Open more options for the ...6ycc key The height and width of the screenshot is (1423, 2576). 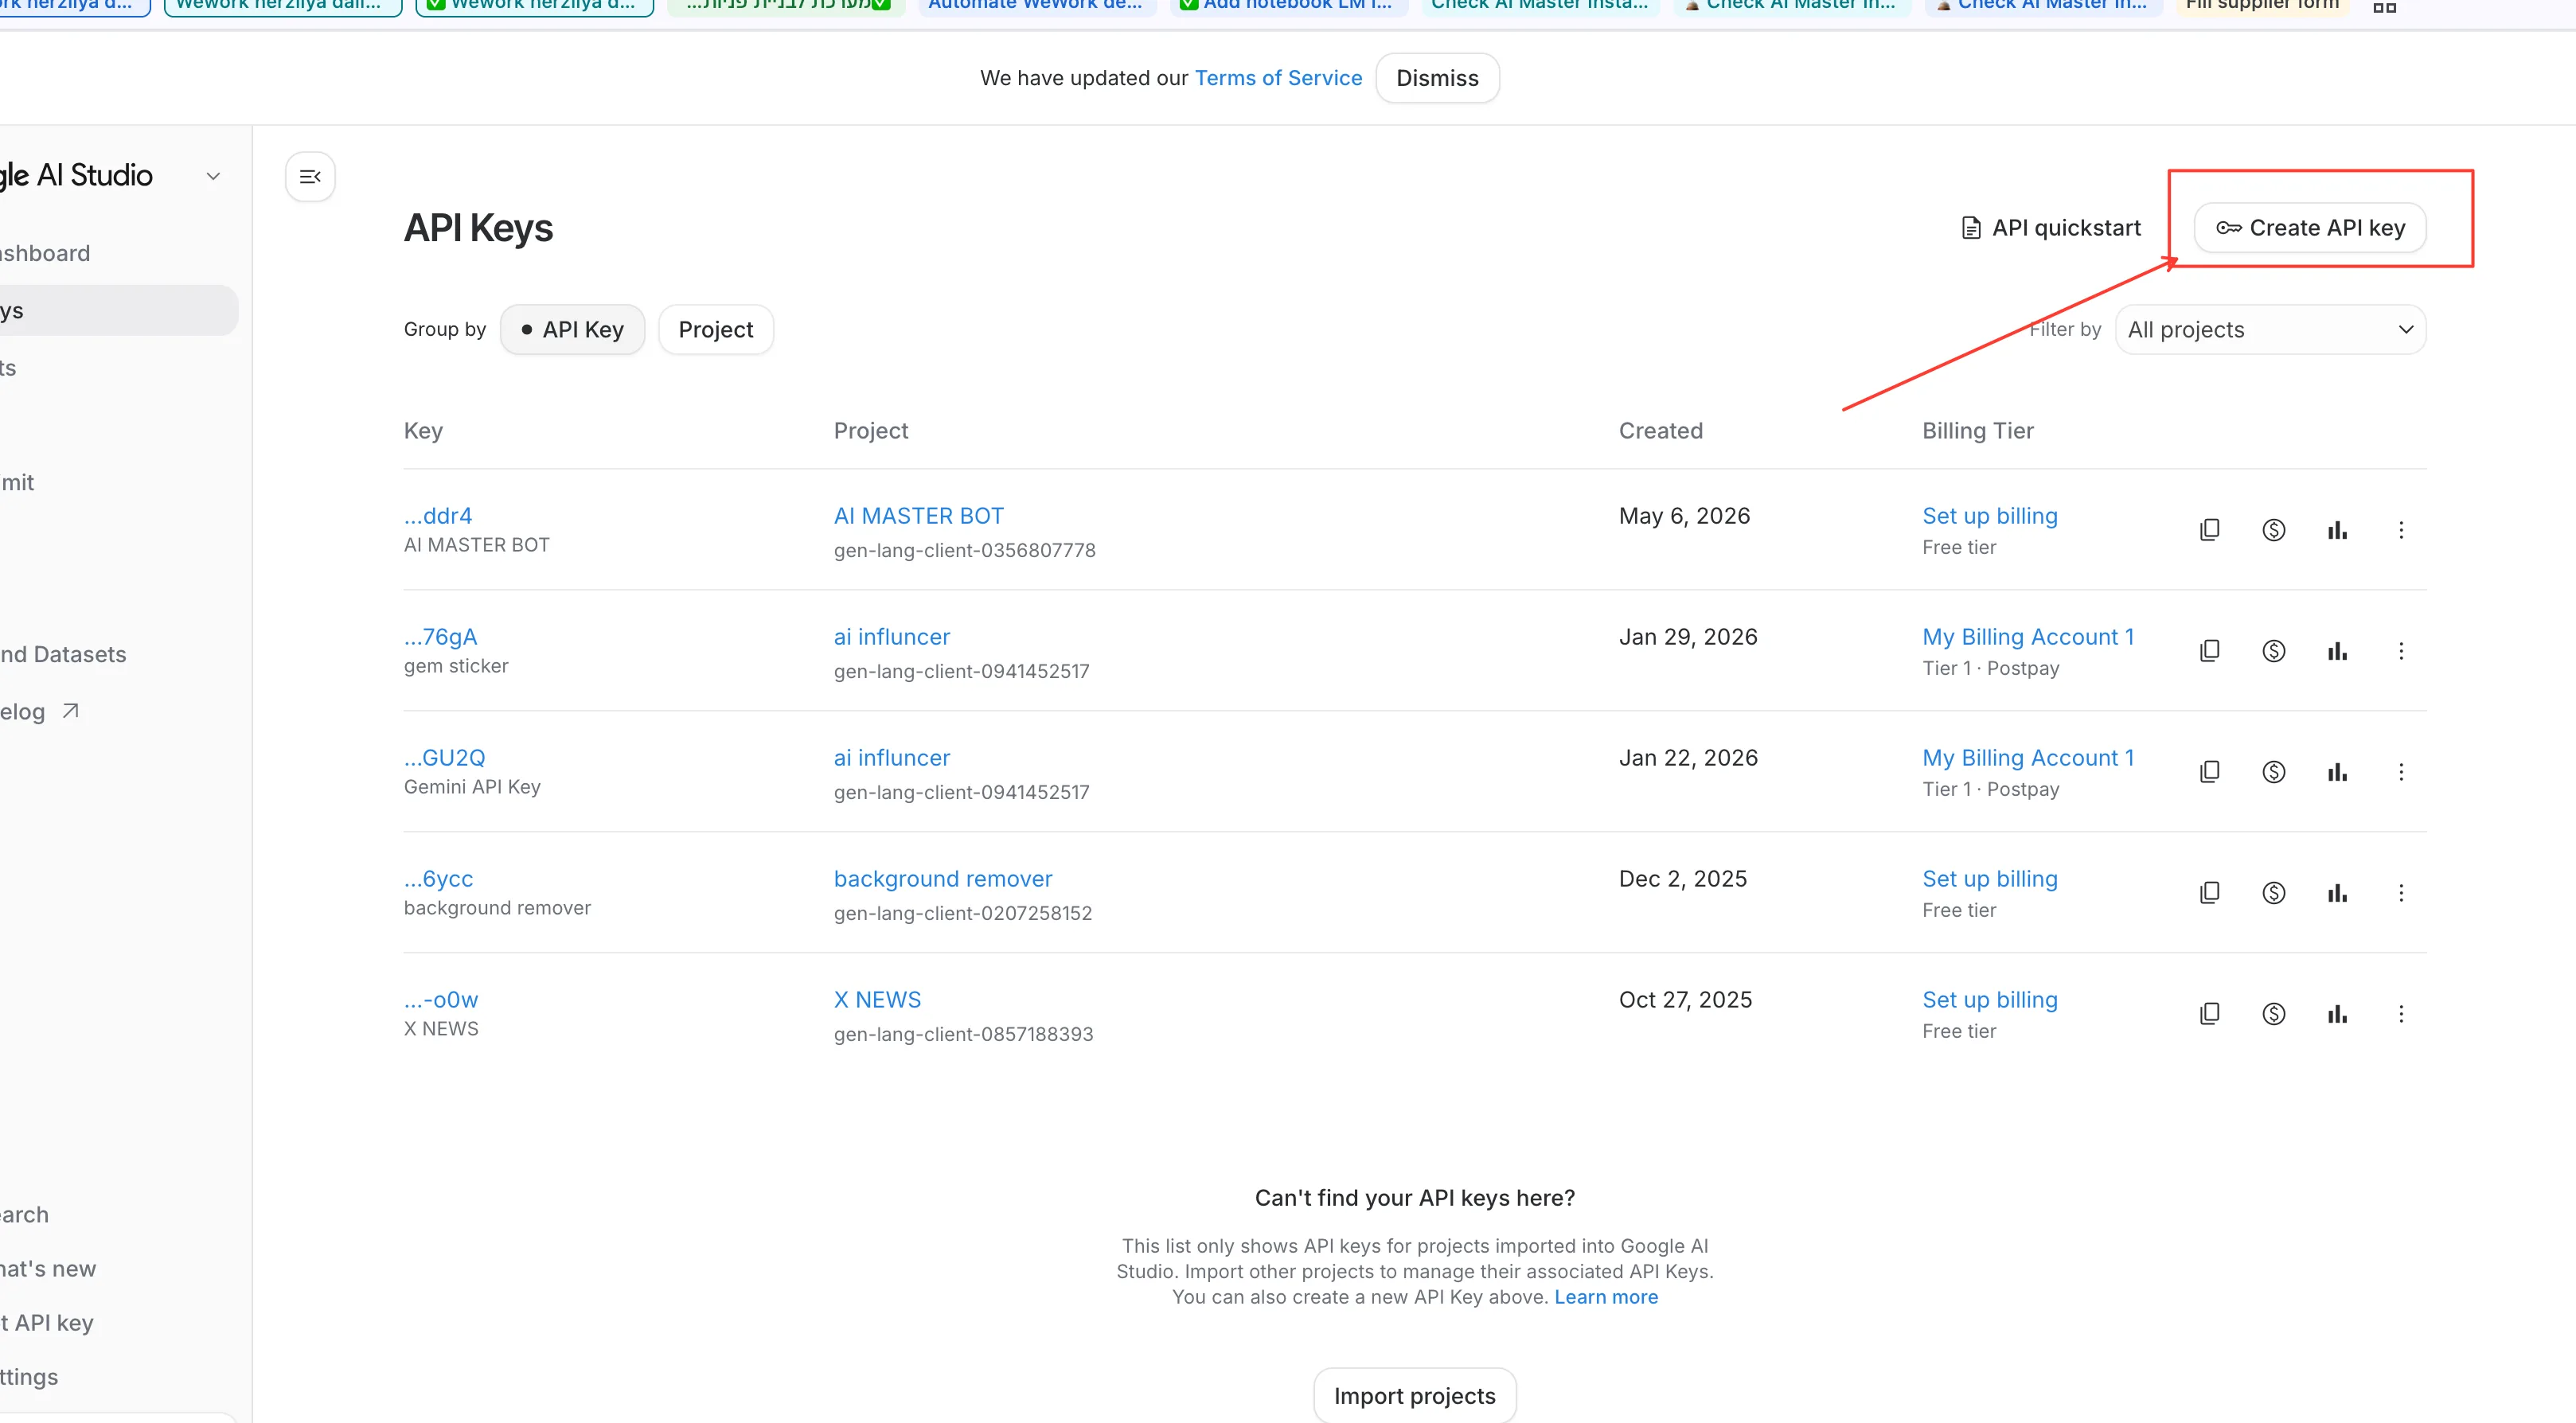coord(2401,893)
